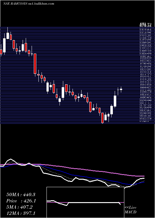The image size is (155, 218).
Task: Click the MACD inset chart panel
Action: (x=85, y=202)
